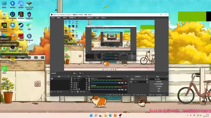Click 启动虚拟摄像机 button

pyautogui.click(x=159, y=84)
